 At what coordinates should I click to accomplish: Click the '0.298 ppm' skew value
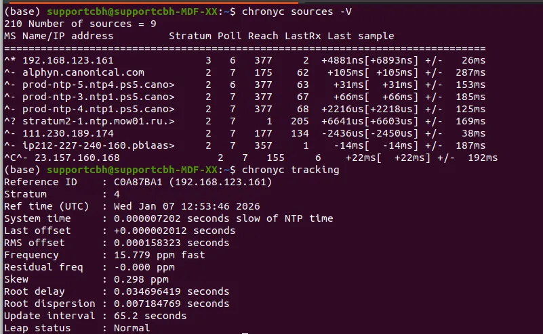pyautogui.click(x=141, y=279)
